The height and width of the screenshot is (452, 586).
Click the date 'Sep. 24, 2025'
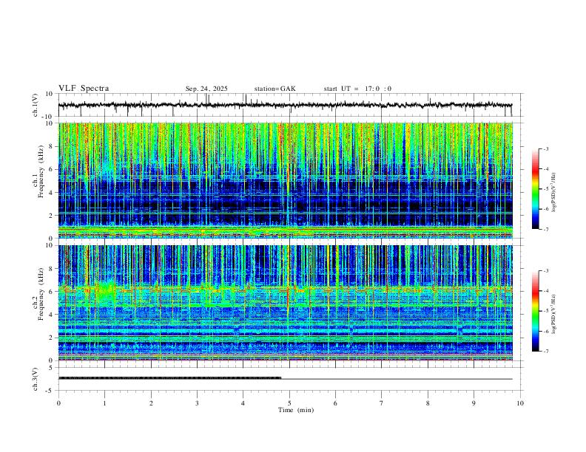pyautogui.click(x=206, y=89)
